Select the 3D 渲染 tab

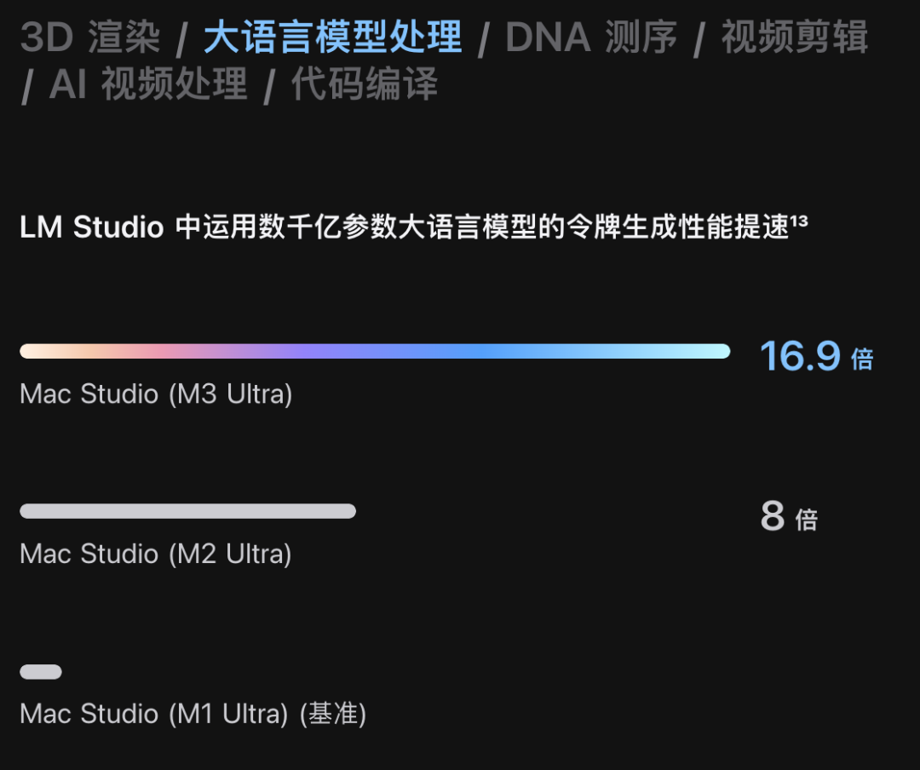click(x=89, y=37)
